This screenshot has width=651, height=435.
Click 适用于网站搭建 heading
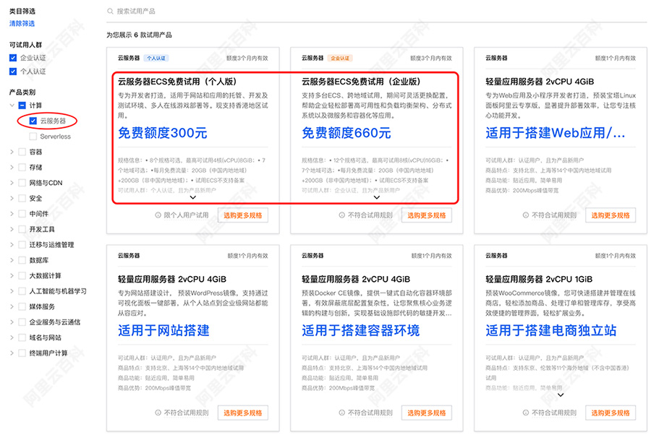click(163, 330)
